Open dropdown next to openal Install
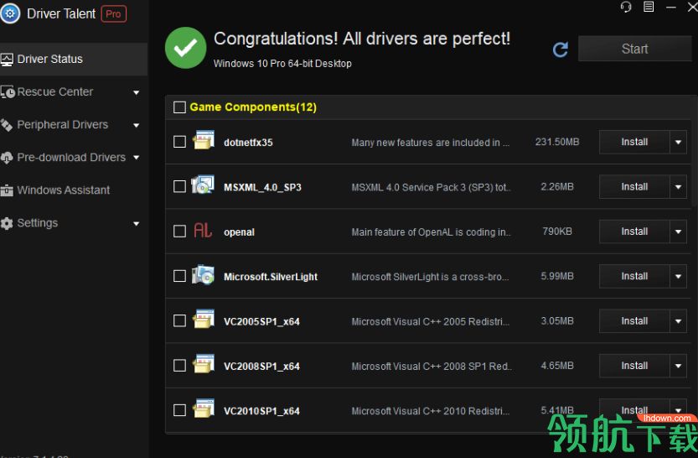The image size is (698, 458). click(x=678, y=232)
